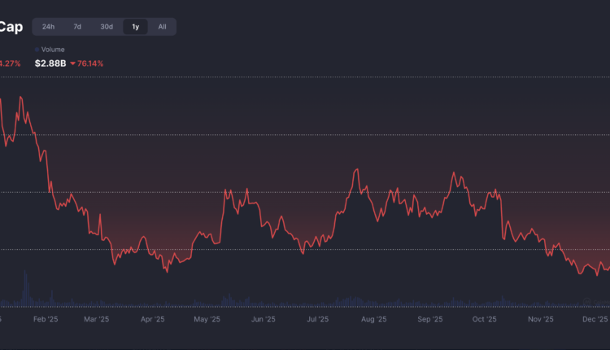Click the Aug '25 axis label

point(373,320)
